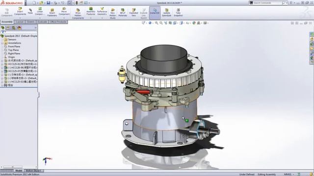The width and height of the screenshot is (314, 176).
Task: Click Update Speedpak tool
Action: tap(166, 12)
